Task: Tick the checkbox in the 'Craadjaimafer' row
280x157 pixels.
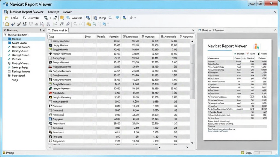Action: click(x=50, y=76)
